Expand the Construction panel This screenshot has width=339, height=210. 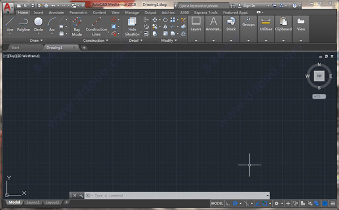pyautogui.click(x=96, y=41)
